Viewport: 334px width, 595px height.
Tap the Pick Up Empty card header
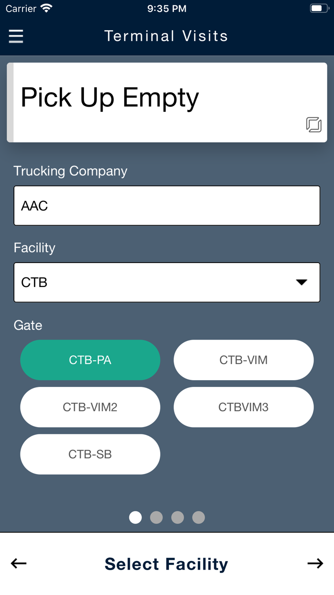110,98
